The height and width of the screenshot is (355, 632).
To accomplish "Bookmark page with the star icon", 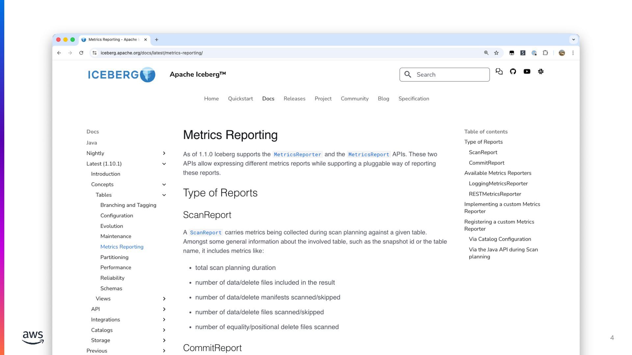I will coord(496,53).
